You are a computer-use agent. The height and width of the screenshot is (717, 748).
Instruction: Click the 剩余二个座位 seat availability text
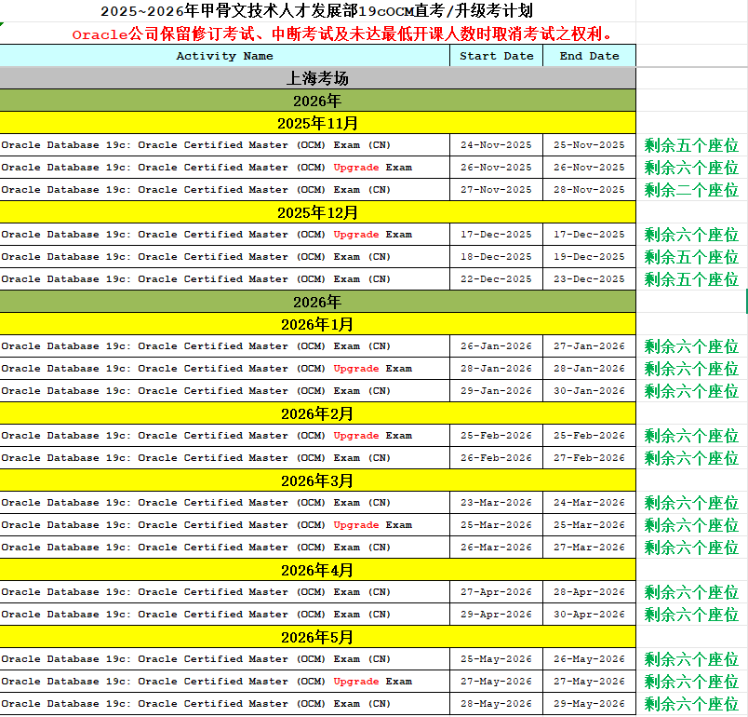[691, 190]
